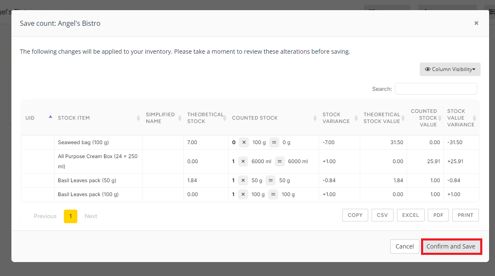Screen dimensions: 495x276
Task: Click the Search input field
Action: click(435, 89)
